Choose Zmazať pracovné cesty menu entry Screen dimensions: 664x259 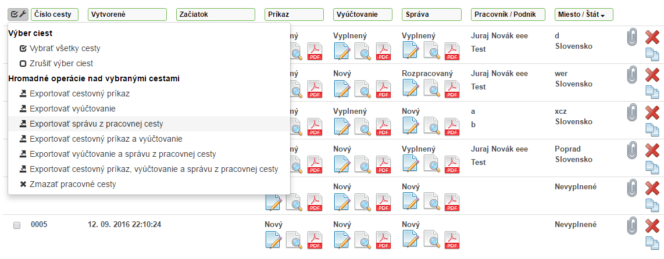[x=72, y=184]
